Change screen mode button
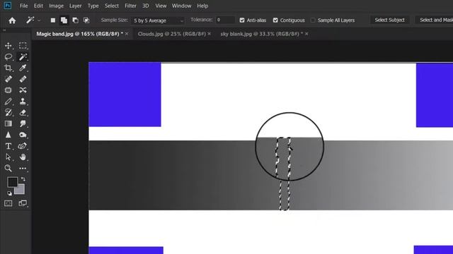The image size is (453, 254). [x=23, y=203]
